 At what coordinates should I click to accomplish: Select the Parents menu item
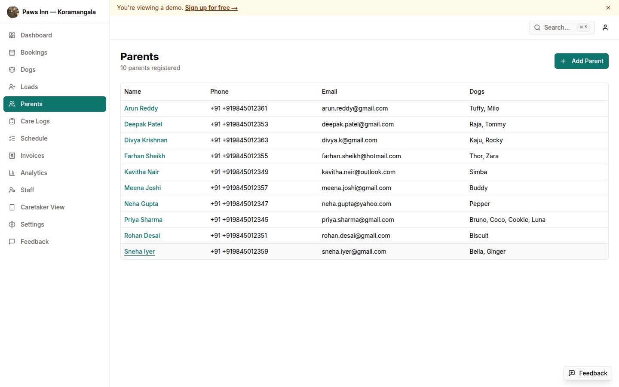(31, 104)
